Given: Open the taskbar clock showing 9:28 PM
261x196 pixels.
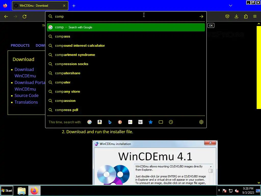Looking at the screenshot, I should point(248,190).
